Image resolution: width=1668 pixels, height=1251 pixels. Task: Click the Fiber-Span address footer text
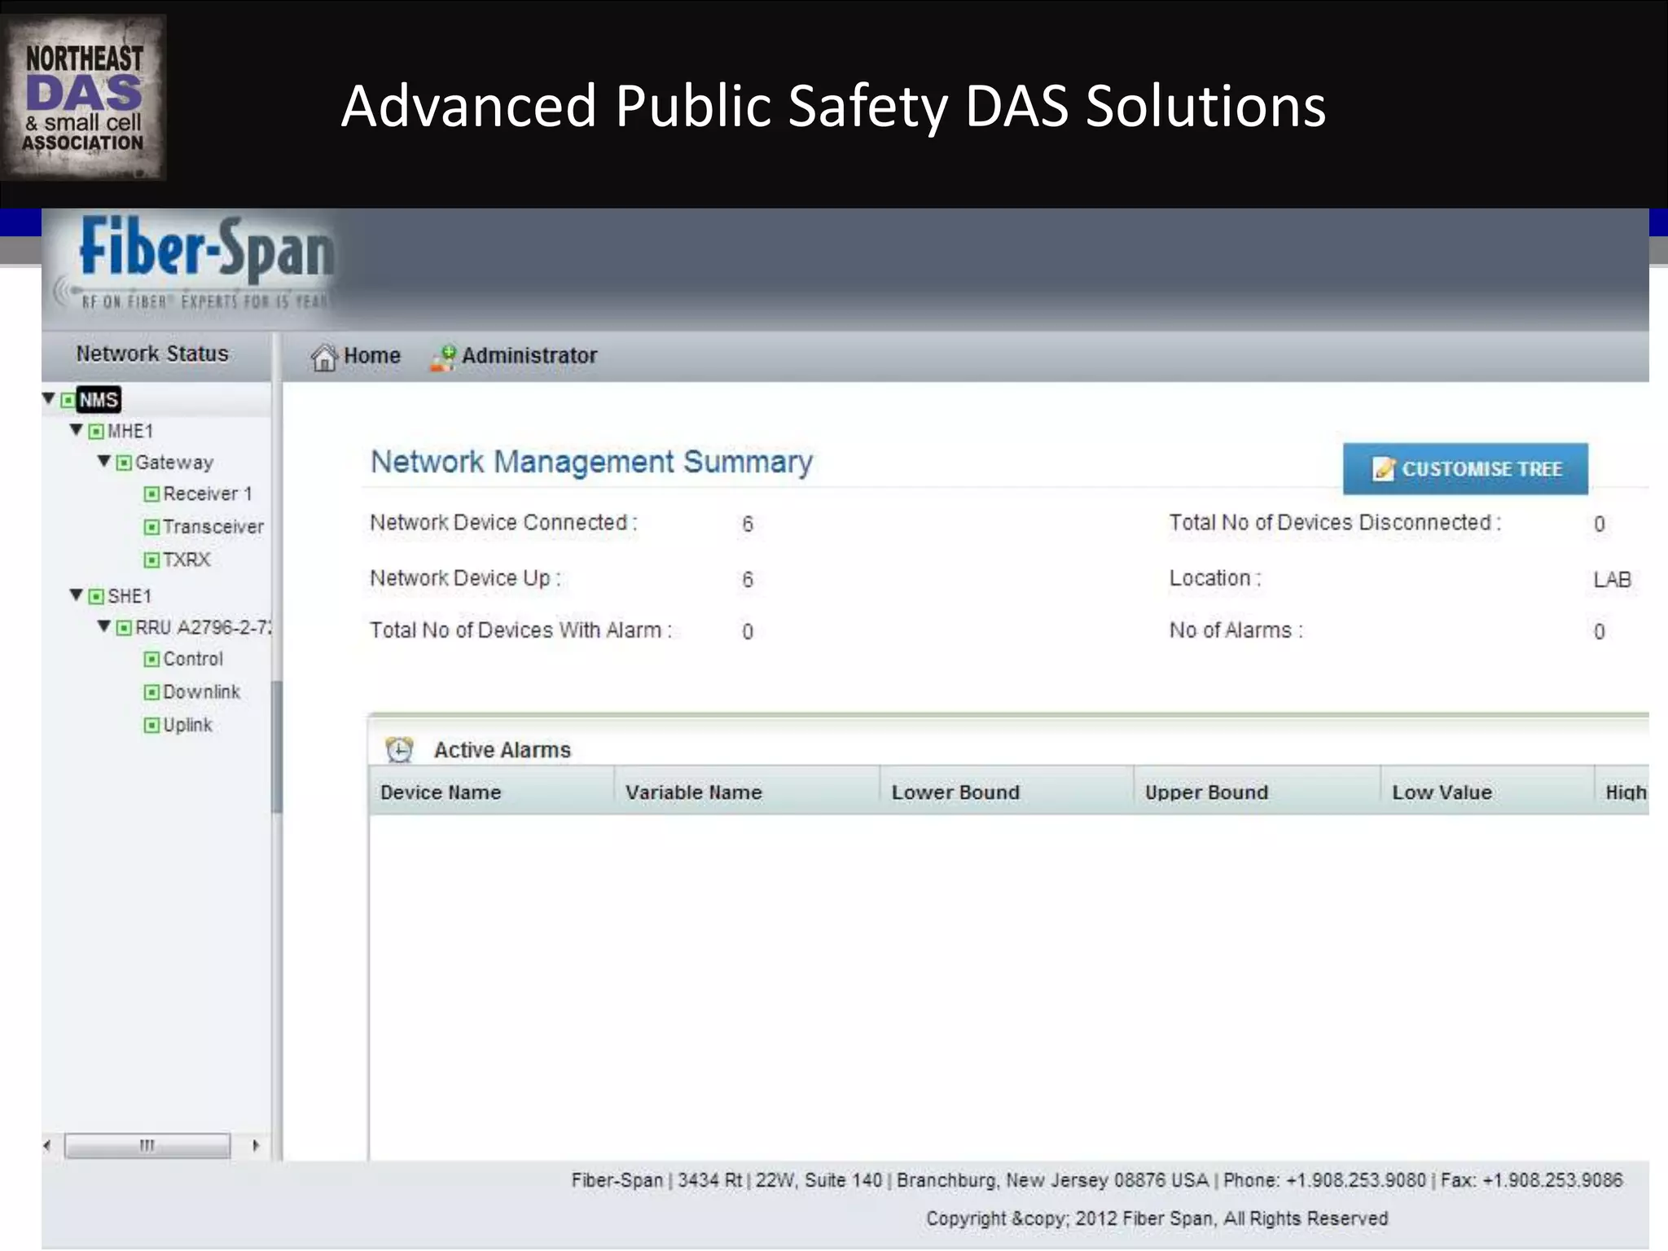click(1096, 1180)
